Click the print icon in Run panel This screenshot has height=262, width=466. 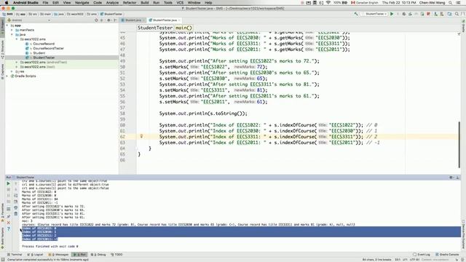coord(16,207)
